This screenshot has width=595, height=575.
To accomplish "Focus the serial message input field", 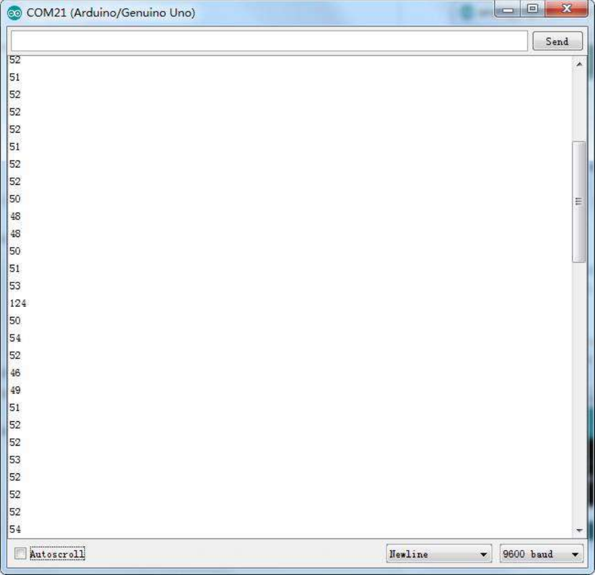I will (x=269, y=41).
